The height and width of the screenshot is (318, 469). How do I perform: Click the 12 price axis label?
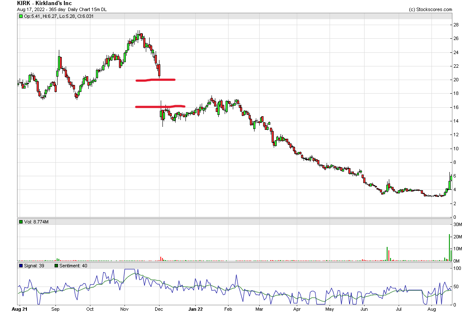pyautogui.click(x=456, y=135)
